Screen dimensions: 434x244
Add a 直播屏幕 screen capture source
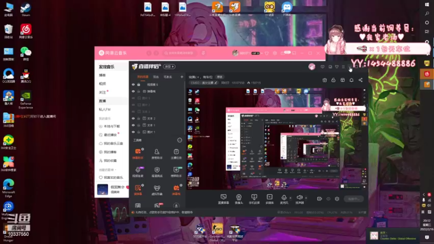[224, 198]
